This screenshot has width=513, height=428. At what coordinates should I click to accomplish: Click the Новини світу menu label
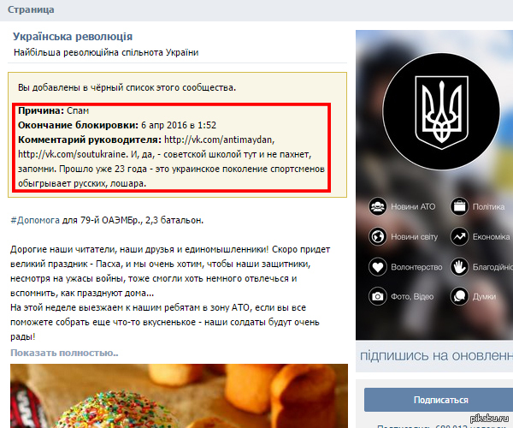tap(414, 237)
